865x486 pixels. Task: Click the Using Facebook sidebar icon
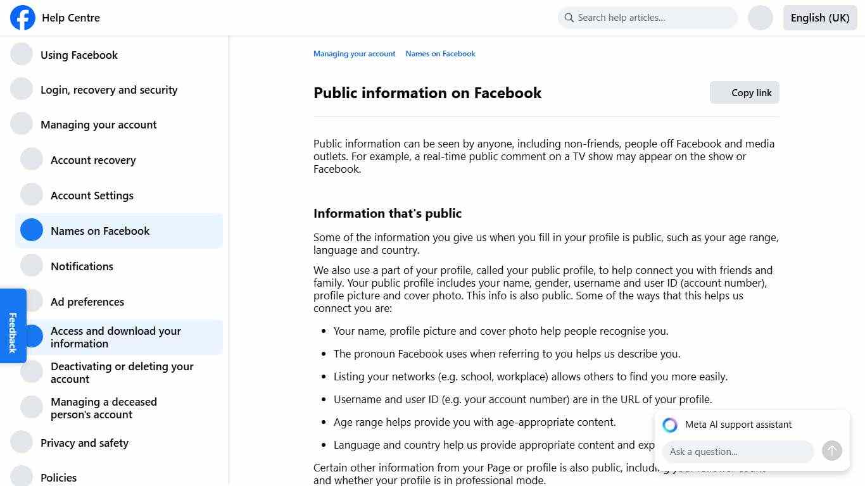point(22,54)
